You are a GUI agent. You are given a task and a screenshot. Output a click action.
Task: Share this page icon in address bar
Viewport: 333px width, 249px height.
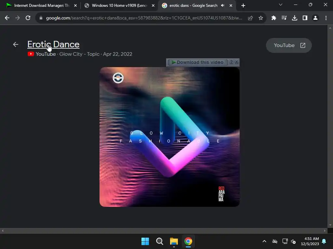click(x=250, y=18)
